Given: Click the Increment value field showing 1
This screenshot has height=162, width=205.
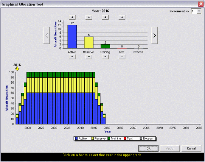Looking at the screenshot, I should [x=194, y=11].
